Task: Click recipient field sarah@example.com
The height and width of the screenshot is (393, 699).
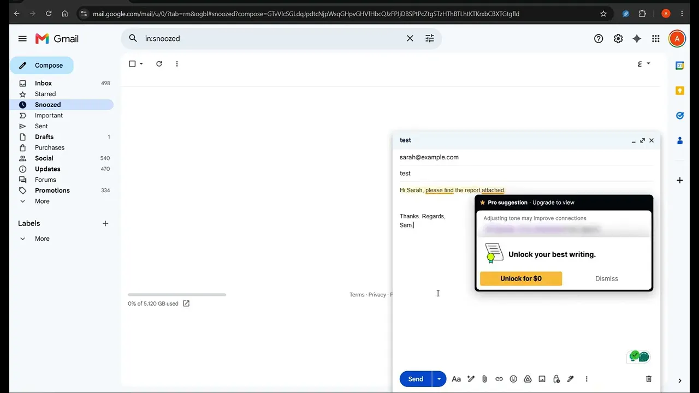Action: tap(429, 157)
